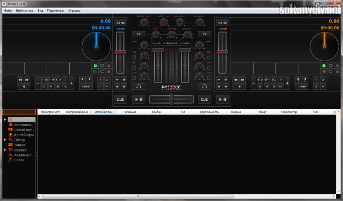Viewport: 343px width, 201px height.
Task: Set 16-beat loop on left deck
Action: 65,87
